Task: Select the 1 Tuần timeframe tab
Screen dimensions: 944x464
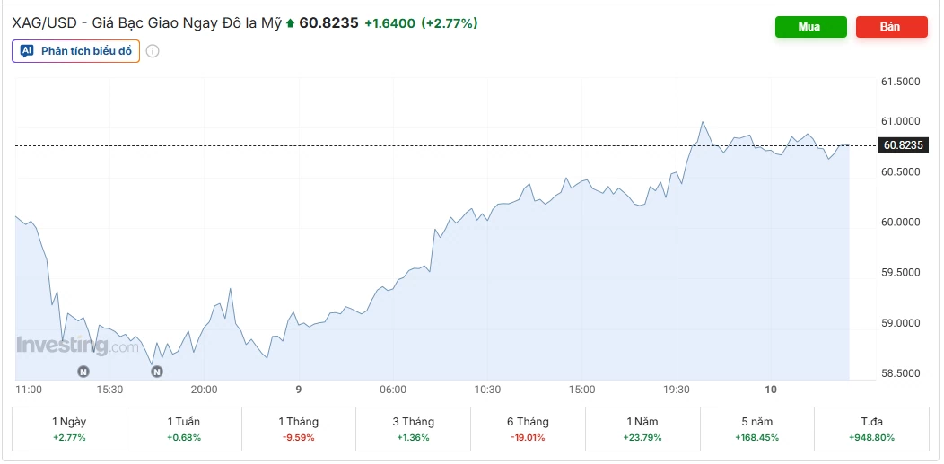Action: (x=184, y=429)
